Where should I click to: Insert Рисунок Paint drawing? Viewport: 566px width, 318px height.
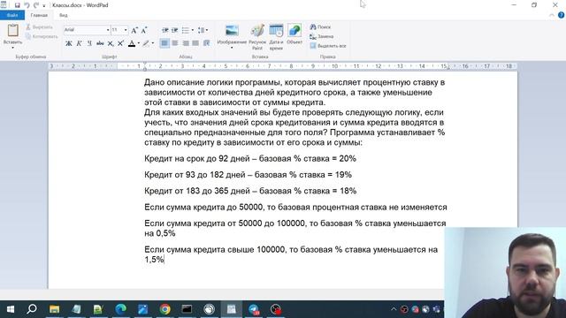pyautogui.click(x=257, y=37)
